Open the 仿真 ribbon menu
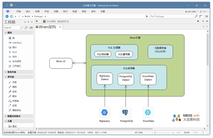The width and height of the screenshot is (213, 138). [x=56, y=11]
